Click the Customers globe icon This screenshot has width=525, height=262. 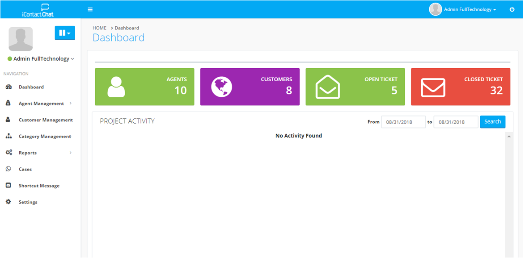click(222, 87)
